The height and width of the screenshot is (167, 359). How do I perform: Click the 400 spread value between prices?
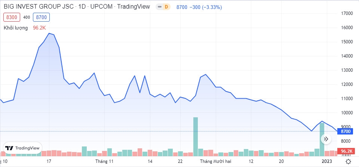click(x=27, y=17)
